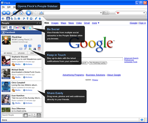Open the Media Bar icon
The image size is (148, 123).
click(12, 18)
